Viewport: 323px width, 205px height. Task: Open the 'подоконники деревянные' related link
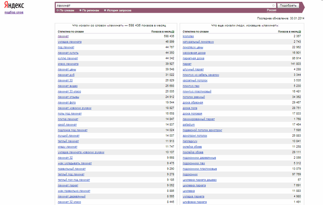200,158
